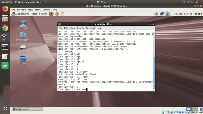Open the host clock showing 16:35
This screenshot has width=203, height=114.
tap(101, 2)
